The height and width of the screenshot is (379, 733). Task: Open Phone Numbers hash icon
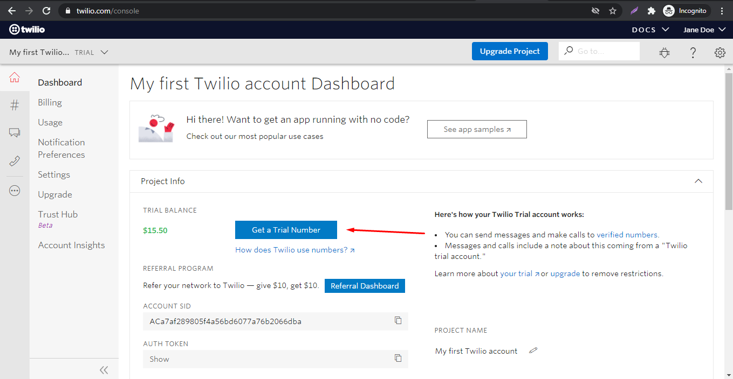[x=15, y=106]
